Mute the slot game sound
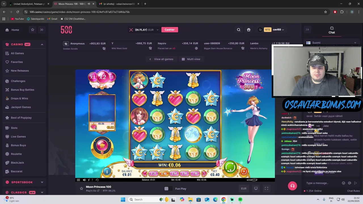The width and height of the screenshot is (363, 204). 84,180
